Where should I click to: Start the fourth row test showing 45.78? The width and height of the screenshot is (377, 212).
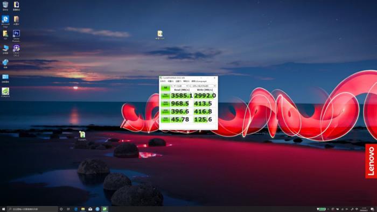(165, 119)
